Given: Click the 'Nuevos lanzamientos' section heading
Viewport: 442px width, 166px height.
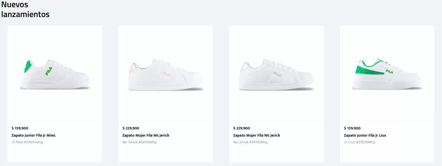Looking at the screenshot, I should pyautogui.click(x=25, y=9).
